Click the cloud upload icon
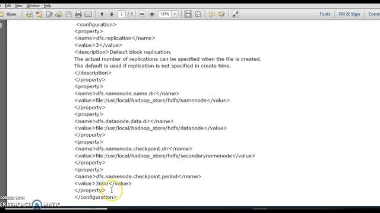The image size is (380, 213). click(59, 14)
